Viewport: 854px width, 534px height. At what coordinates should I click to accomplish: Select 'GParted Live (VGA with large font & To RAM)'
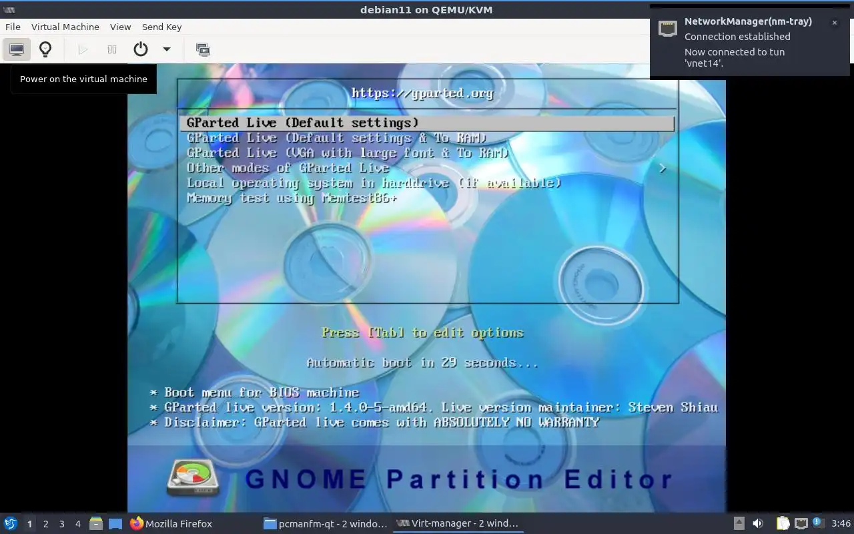click(348, 153)
